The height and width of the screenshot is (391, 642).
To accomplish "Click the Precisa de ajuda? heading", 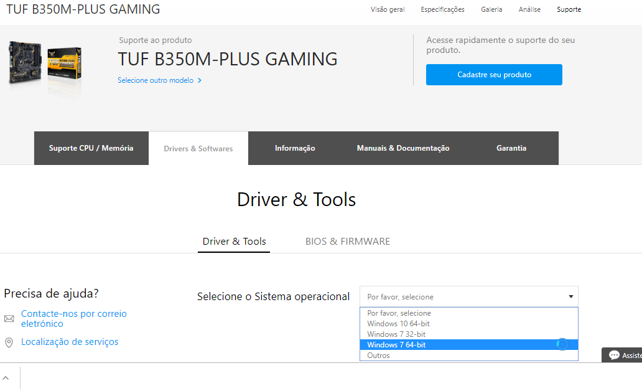I will click(51, 293).
